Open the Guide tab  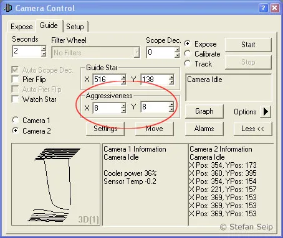(x=49, y=25)
